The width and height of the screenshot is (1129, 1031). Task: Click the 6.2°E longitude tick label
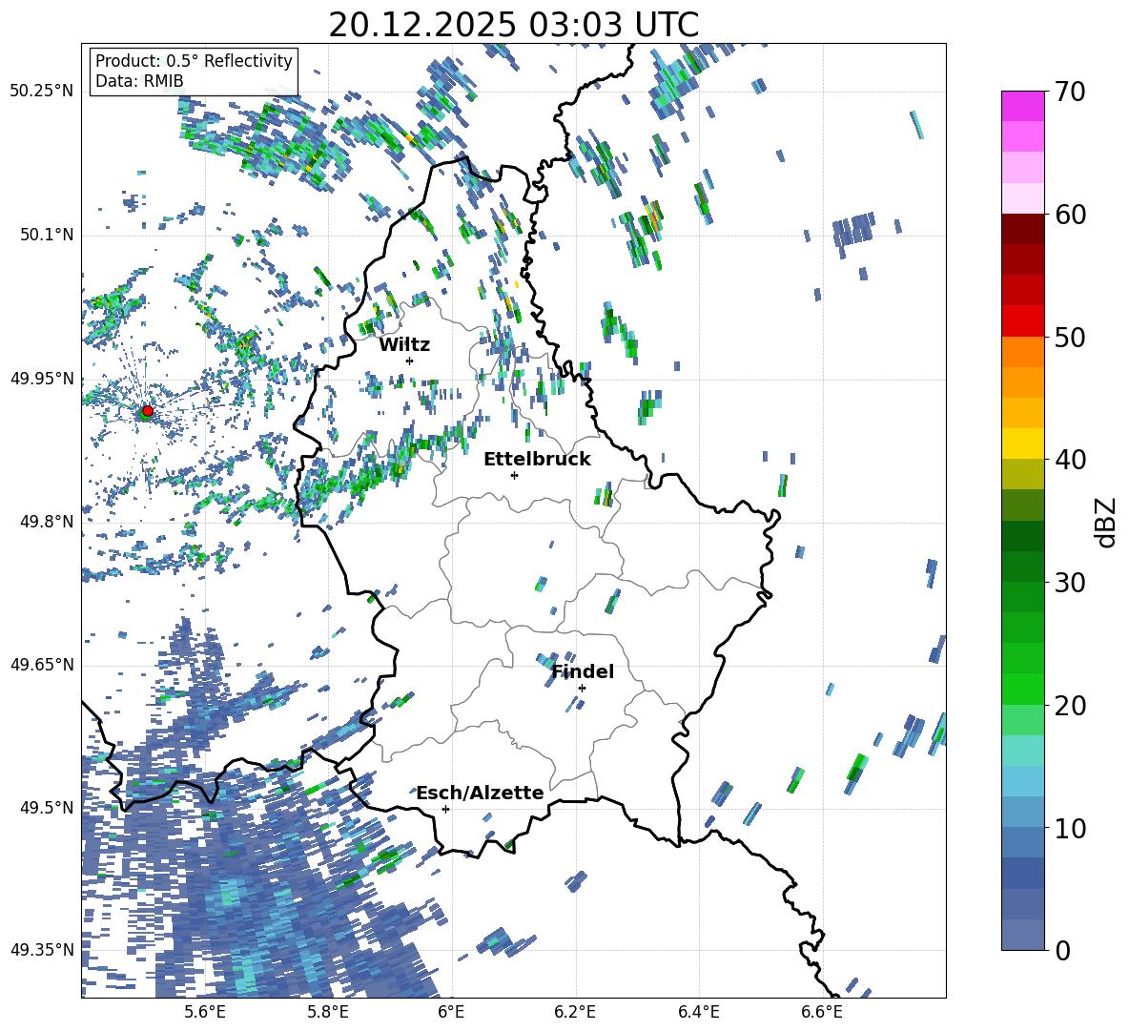pyautogui.click(x=575, y=1013)
